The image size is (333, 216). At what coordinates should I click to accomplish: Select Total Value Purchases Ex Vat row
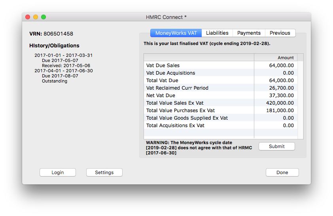pos(221,111)
